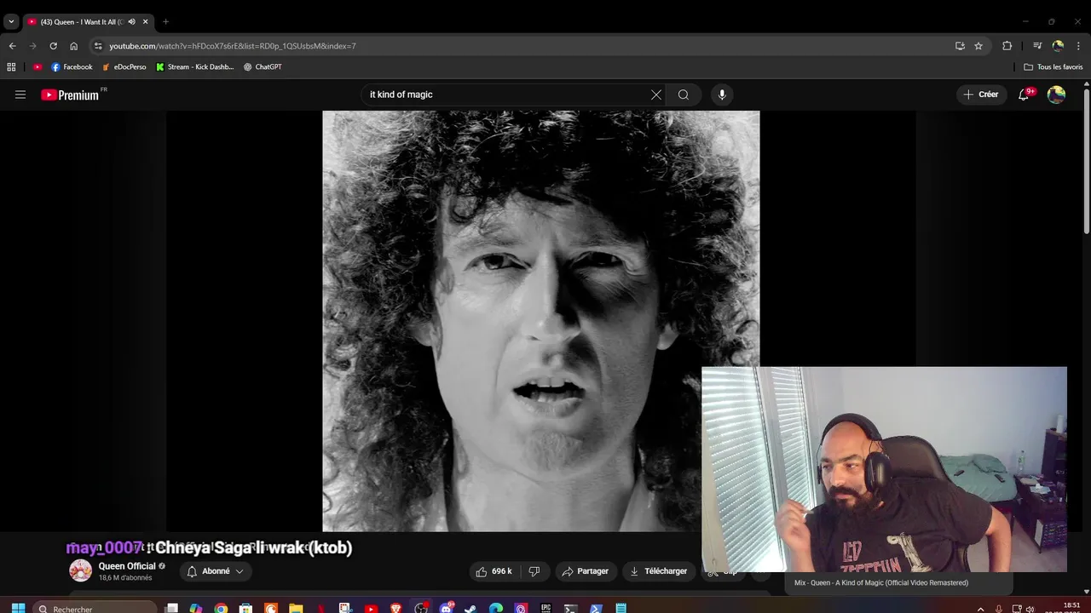
Task: Open Brave browser from the taskbar
Action: pyautogui.click(x=395, y=609)
